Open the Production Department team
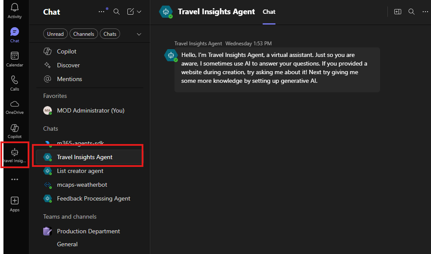Screen dimensions: 431x254 coord(90,231)
